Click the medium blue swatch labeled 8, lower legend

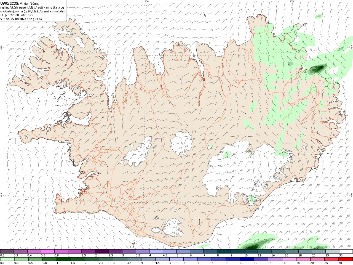[x=218, y=259]
